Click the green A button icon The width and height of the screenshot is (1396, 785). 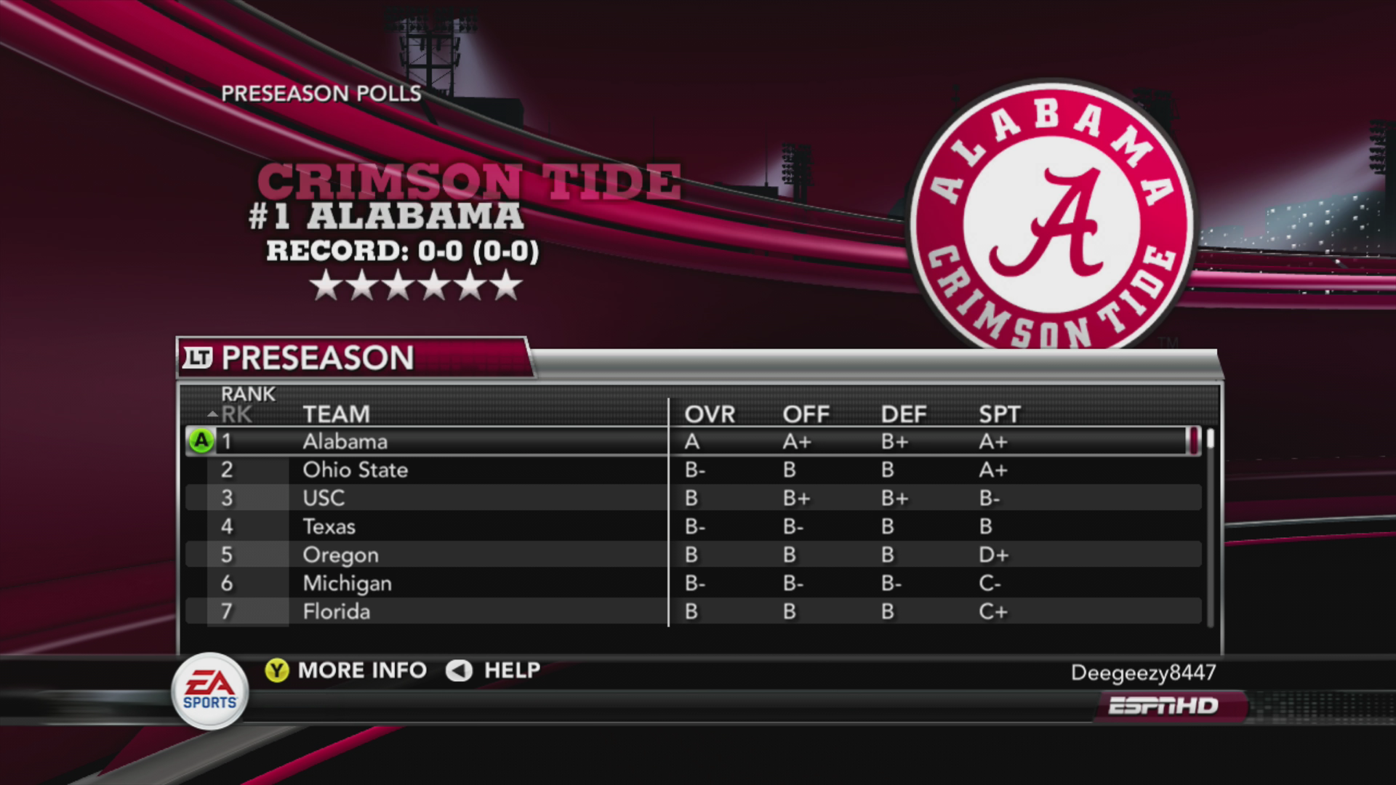(201, 440)
